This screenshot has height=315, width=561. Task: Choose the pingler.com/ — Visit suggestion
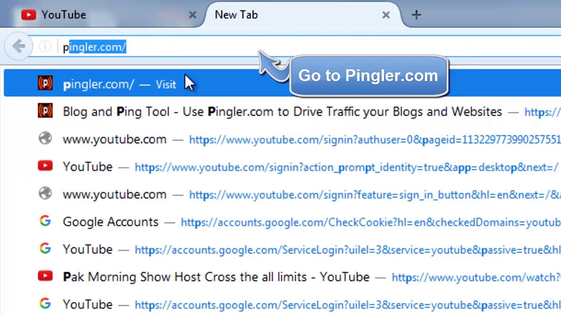pos(119,84)
